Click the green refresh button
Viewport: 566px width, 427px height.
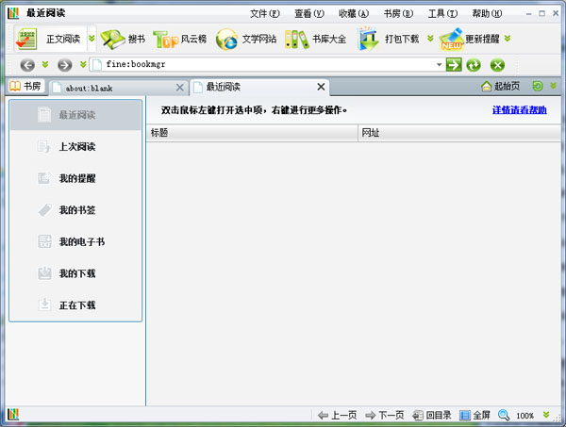pyautogui.click(x=474, y=65)
